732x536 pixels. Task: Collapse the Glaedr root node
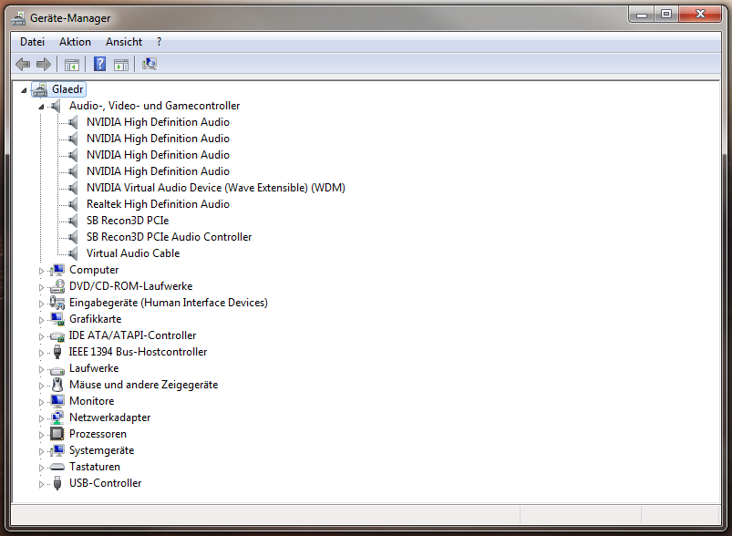point(24,90)
